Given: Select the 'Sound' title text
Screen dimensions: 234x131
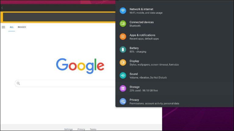Looking at the screenshot, I should pyautogui.click(x=134, y=74).
